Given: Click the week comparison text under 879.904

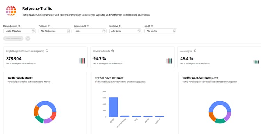Looking at the screenshot, I should coord(21,64).
